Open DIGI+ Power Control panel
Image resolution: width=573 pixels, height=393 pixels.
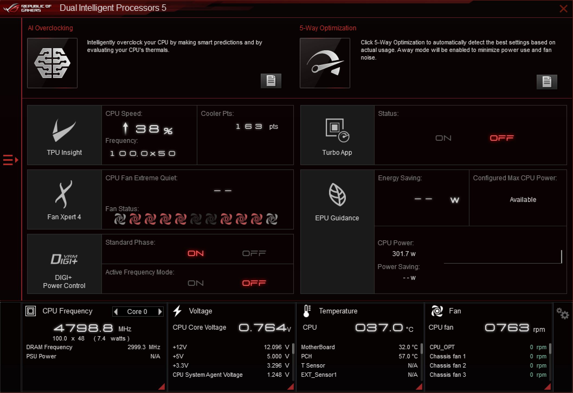(65, 264)
